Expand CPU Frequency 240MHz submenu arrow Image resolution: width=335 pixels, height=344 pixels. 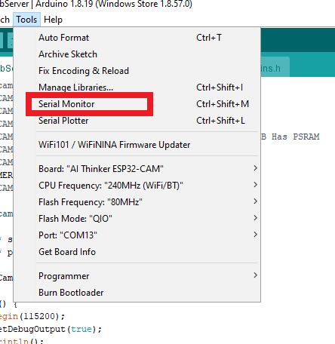pos(255,185)
